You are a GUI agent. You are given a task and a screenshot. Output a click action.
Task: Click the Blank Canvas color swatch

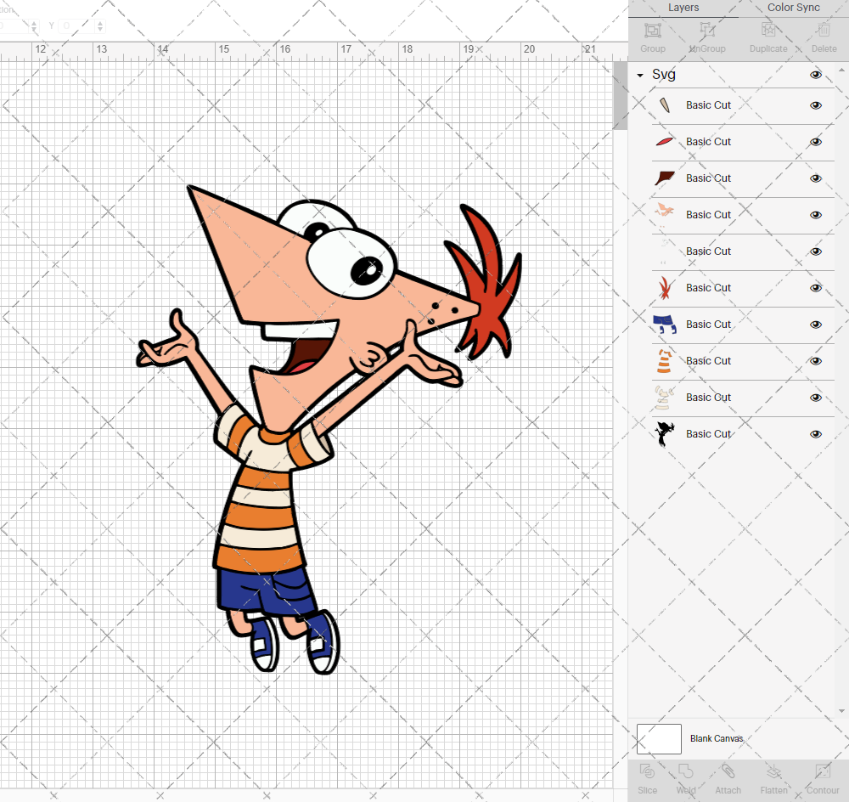(659, 738)
